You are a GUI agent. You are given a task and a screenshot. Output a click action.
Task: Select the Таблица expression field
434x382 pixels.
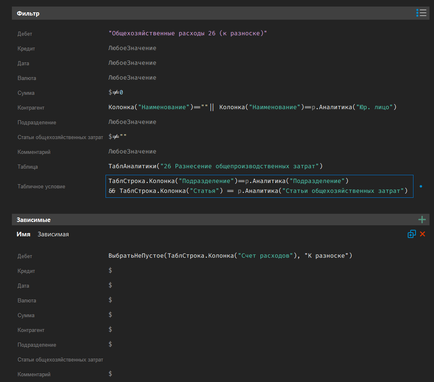pos(215,167)
